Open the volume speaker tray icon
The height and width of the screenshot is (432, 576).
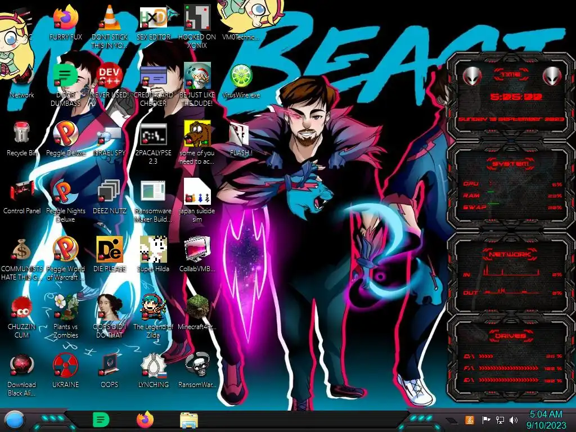[x=514, y=420]
